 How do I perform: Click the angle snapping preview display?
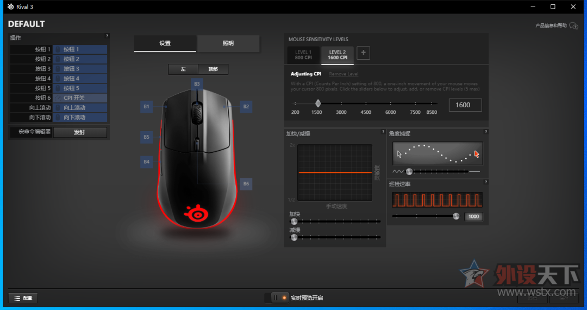438,153
